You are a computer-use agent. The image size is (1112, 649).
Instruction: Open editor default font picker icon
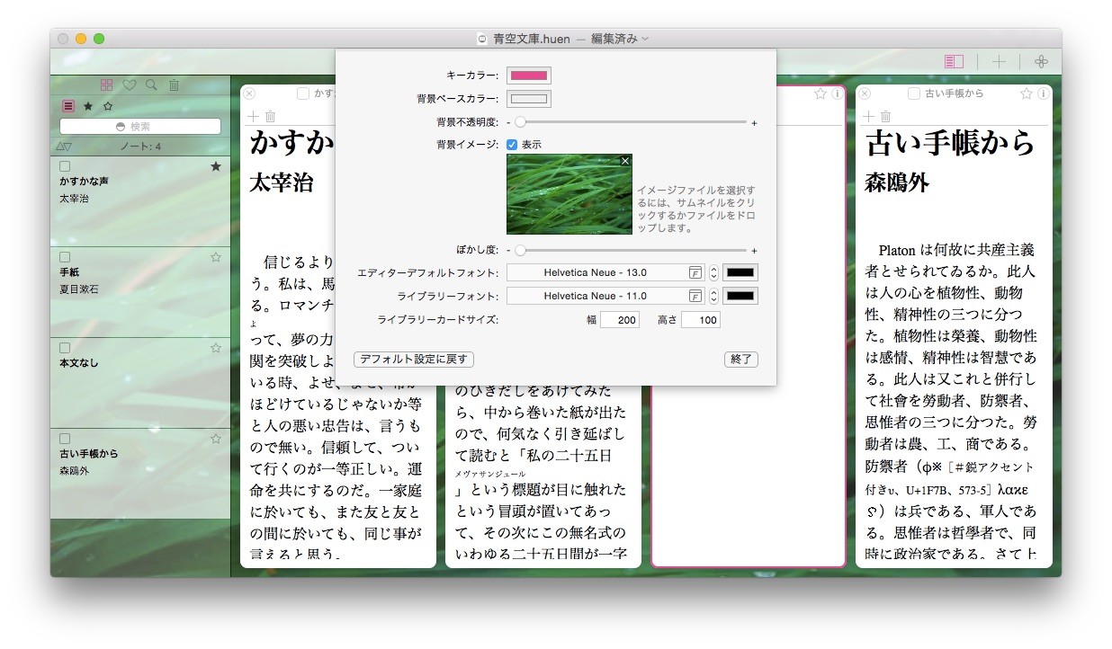pos(695,272)
